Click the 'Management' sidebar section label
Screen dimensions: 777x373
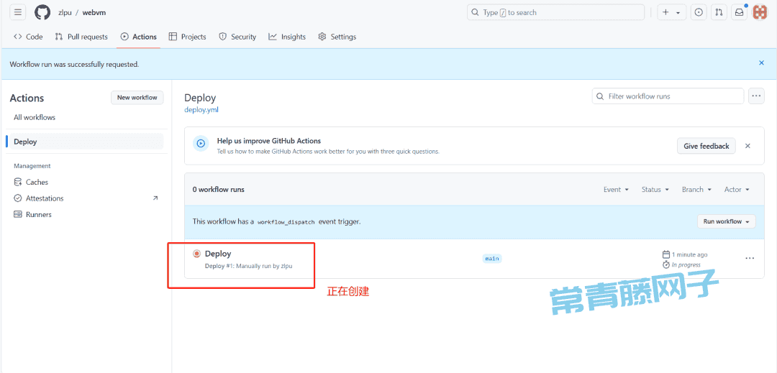click(x=32, y=166)
